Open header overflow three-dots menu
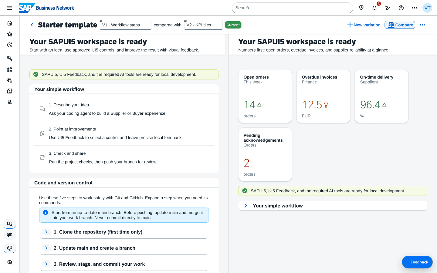The height and width of the screenshot is (273, 437). 415,8
